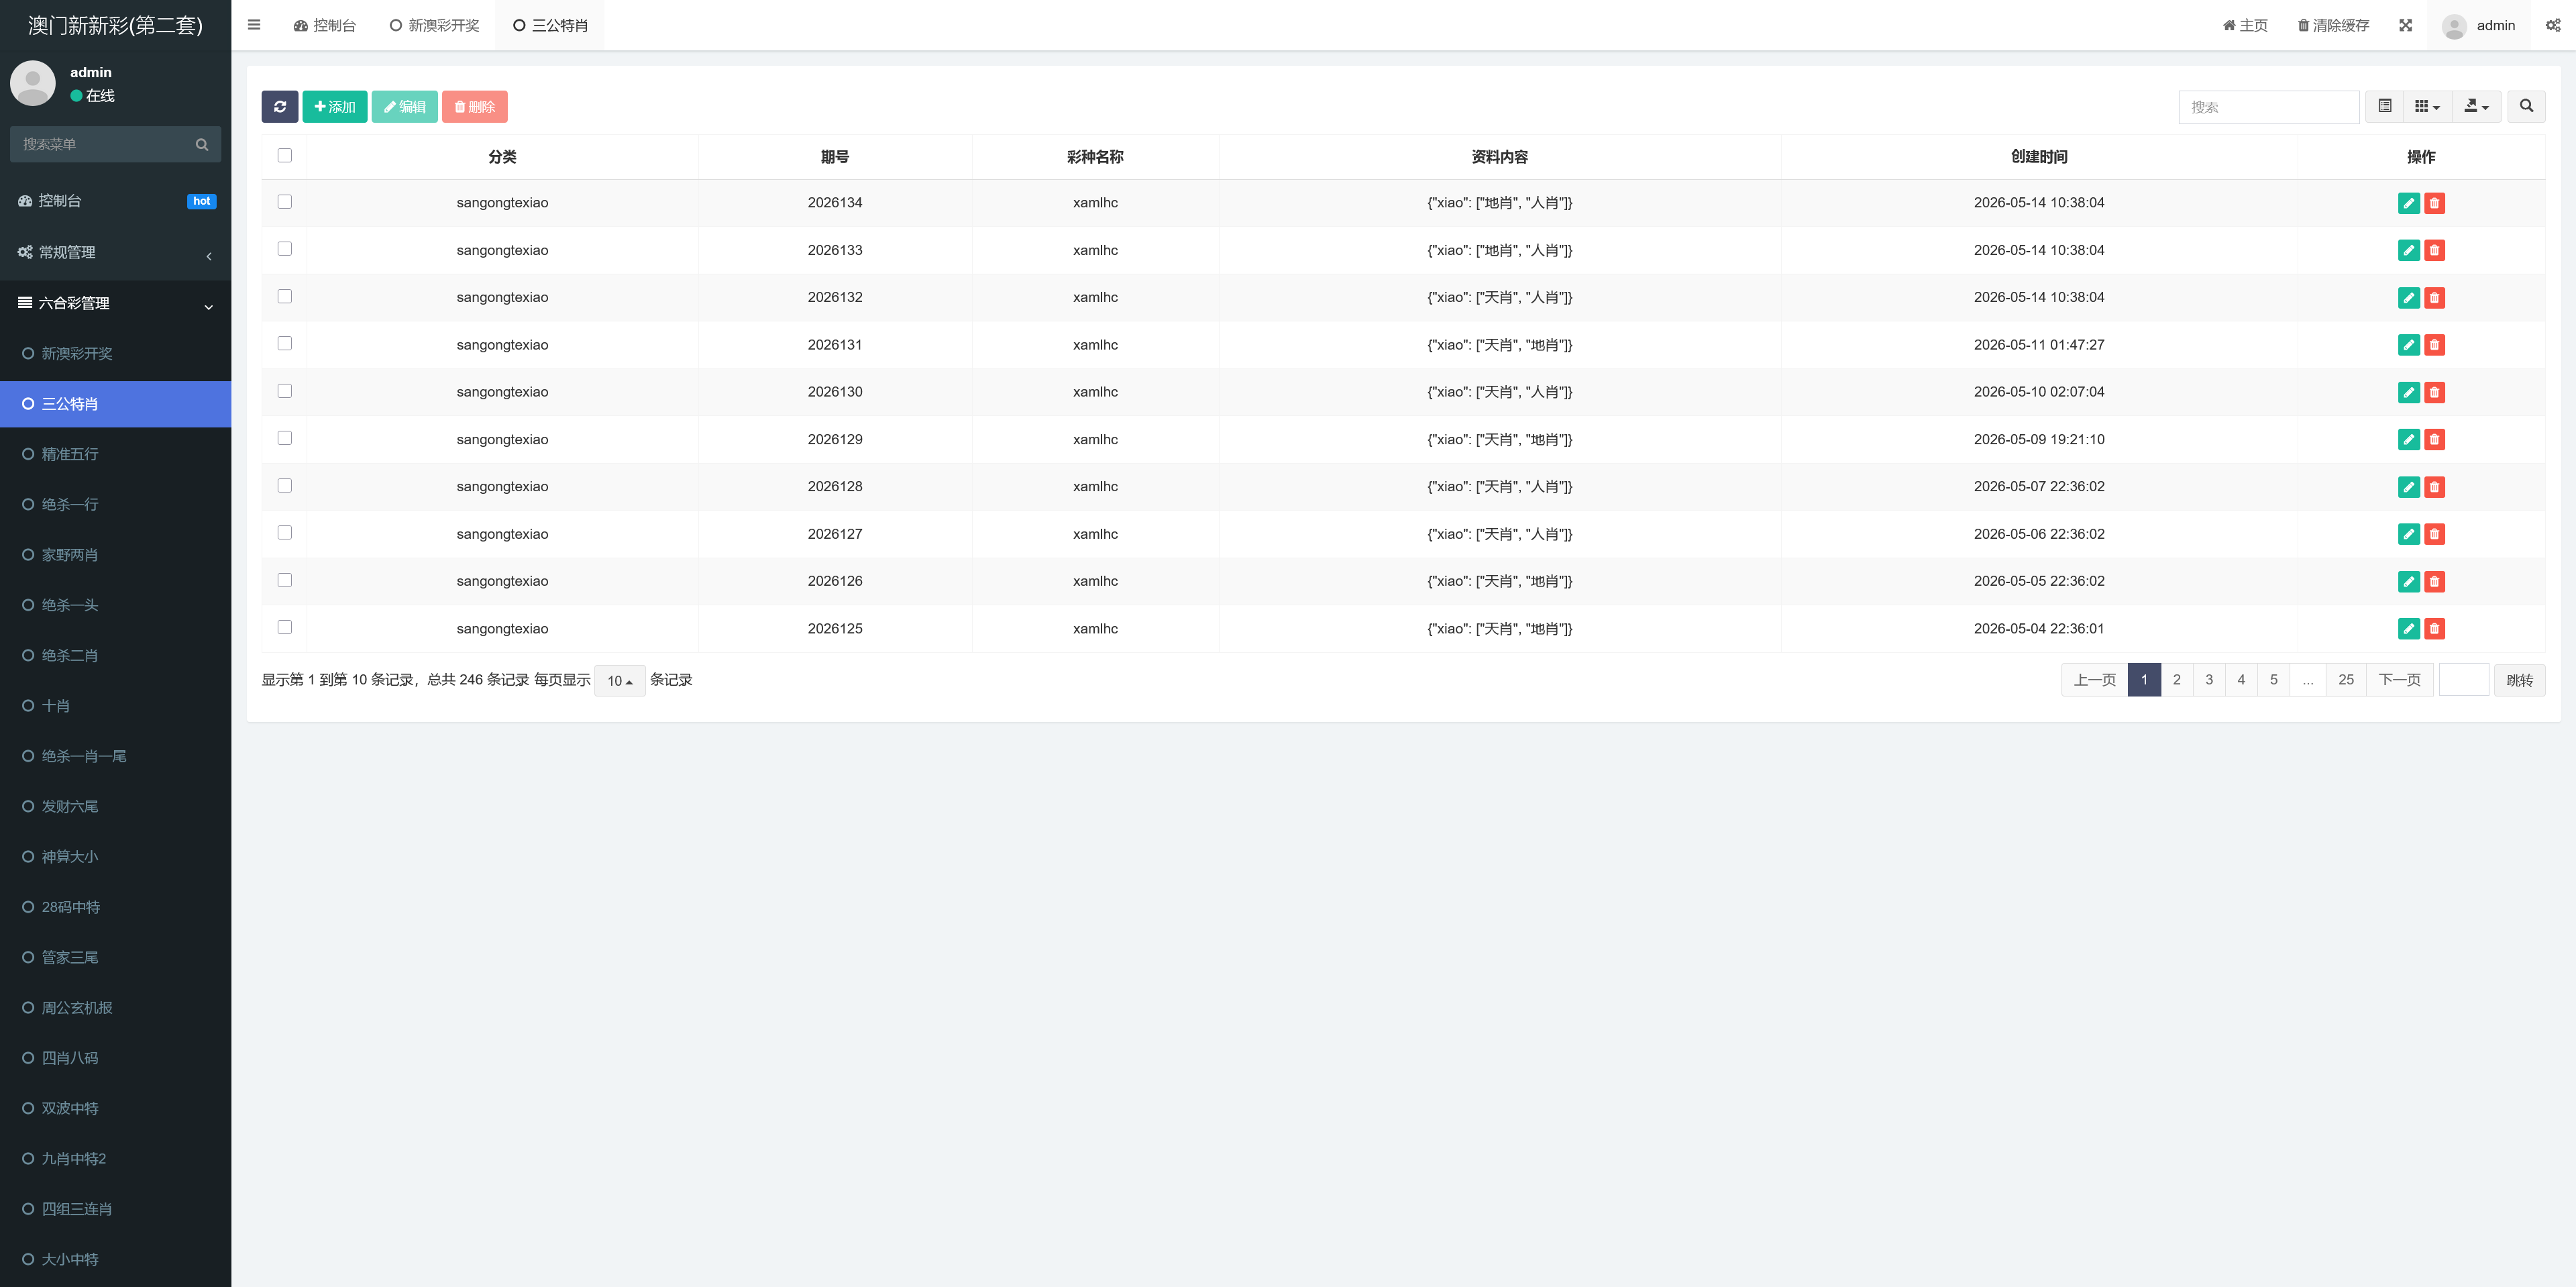The image size is (2576, 1287).
Task: Delete the row for period 2026133
Action: click(x=2434, y=250)
